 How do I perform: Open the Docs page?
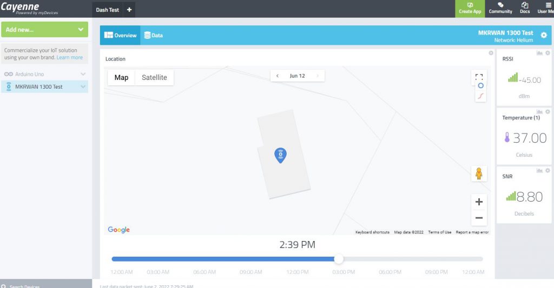pyautogui.click(x=525, y=9)
